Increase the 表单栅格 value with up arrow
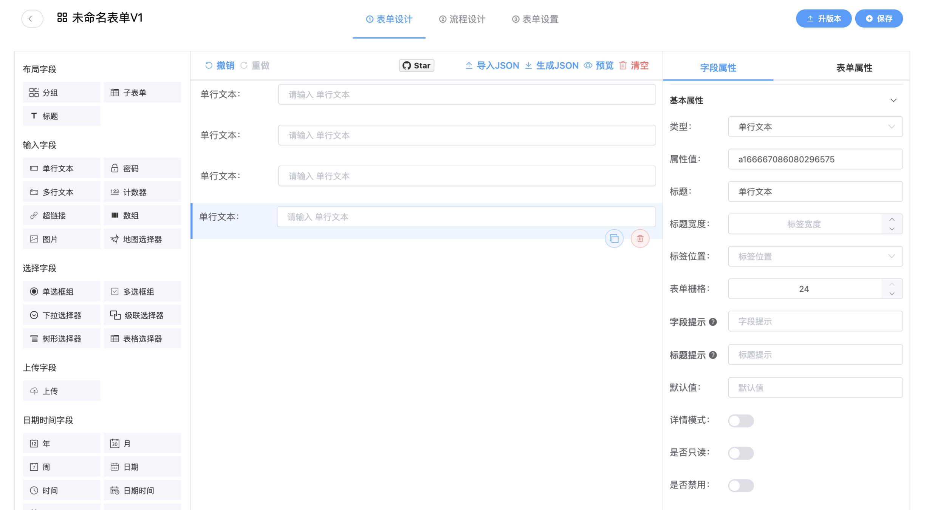The height and width of the screenshot is (510, 929). [892, 284]
